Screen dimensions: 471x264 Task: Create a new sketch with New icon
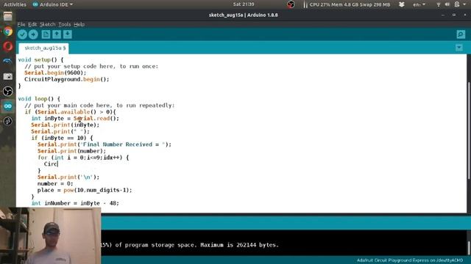(x=46, y=34)
